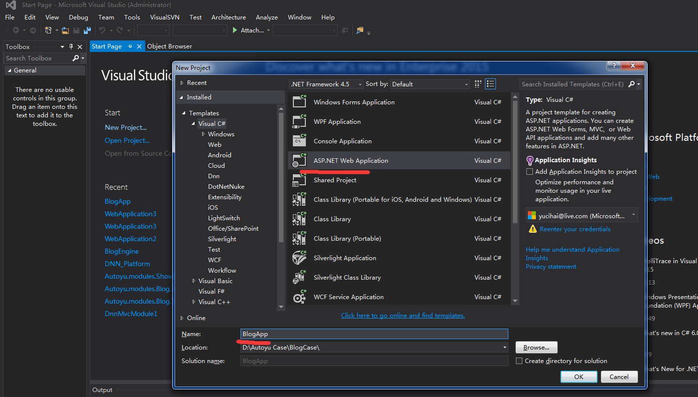698x397 pixels.
Task: Expand the Online templates section
Action: [x=182, y=318]
